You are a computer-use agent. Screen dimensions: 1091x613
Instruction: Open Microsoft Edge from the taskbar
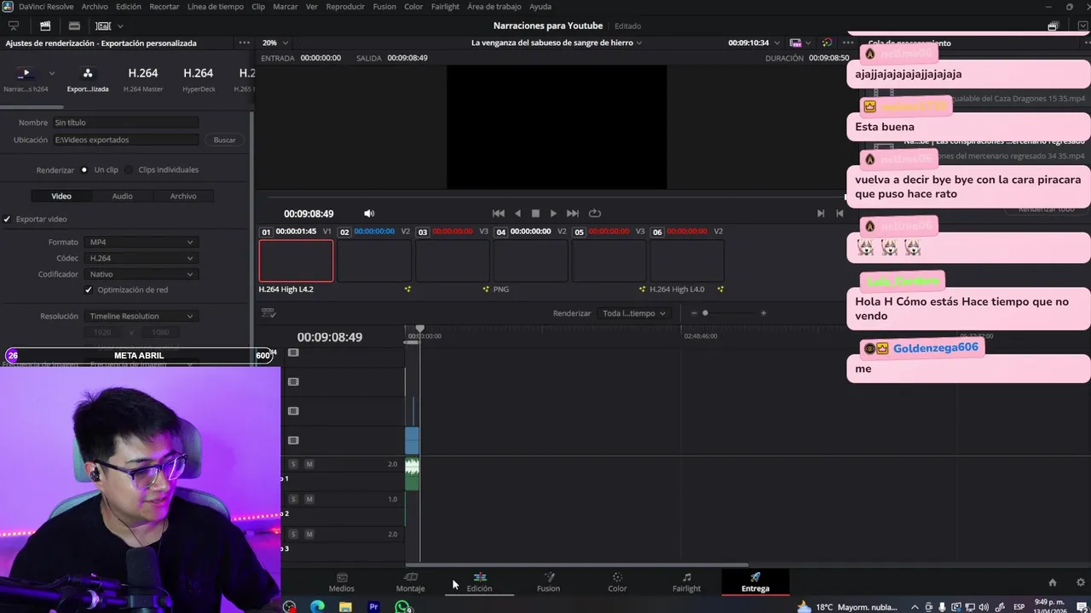[x=317, y=606]
